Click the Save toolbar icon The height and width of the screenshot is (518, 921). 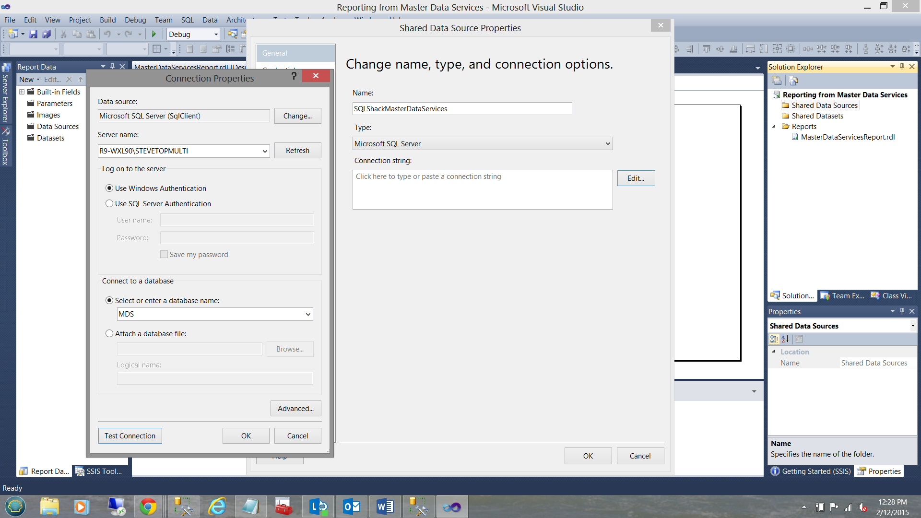click(x=33, y=34)
